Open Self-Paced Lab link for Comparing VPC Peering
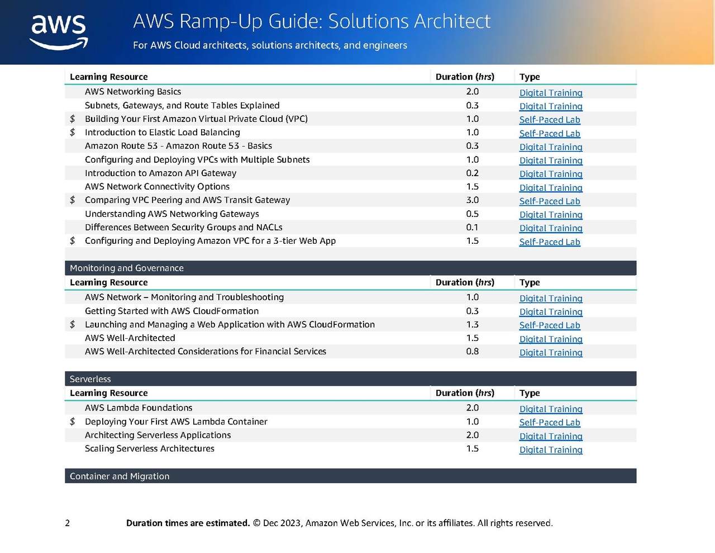Image resolution: width=715 pixels, height=553 pixels. (x=550, y=201)
